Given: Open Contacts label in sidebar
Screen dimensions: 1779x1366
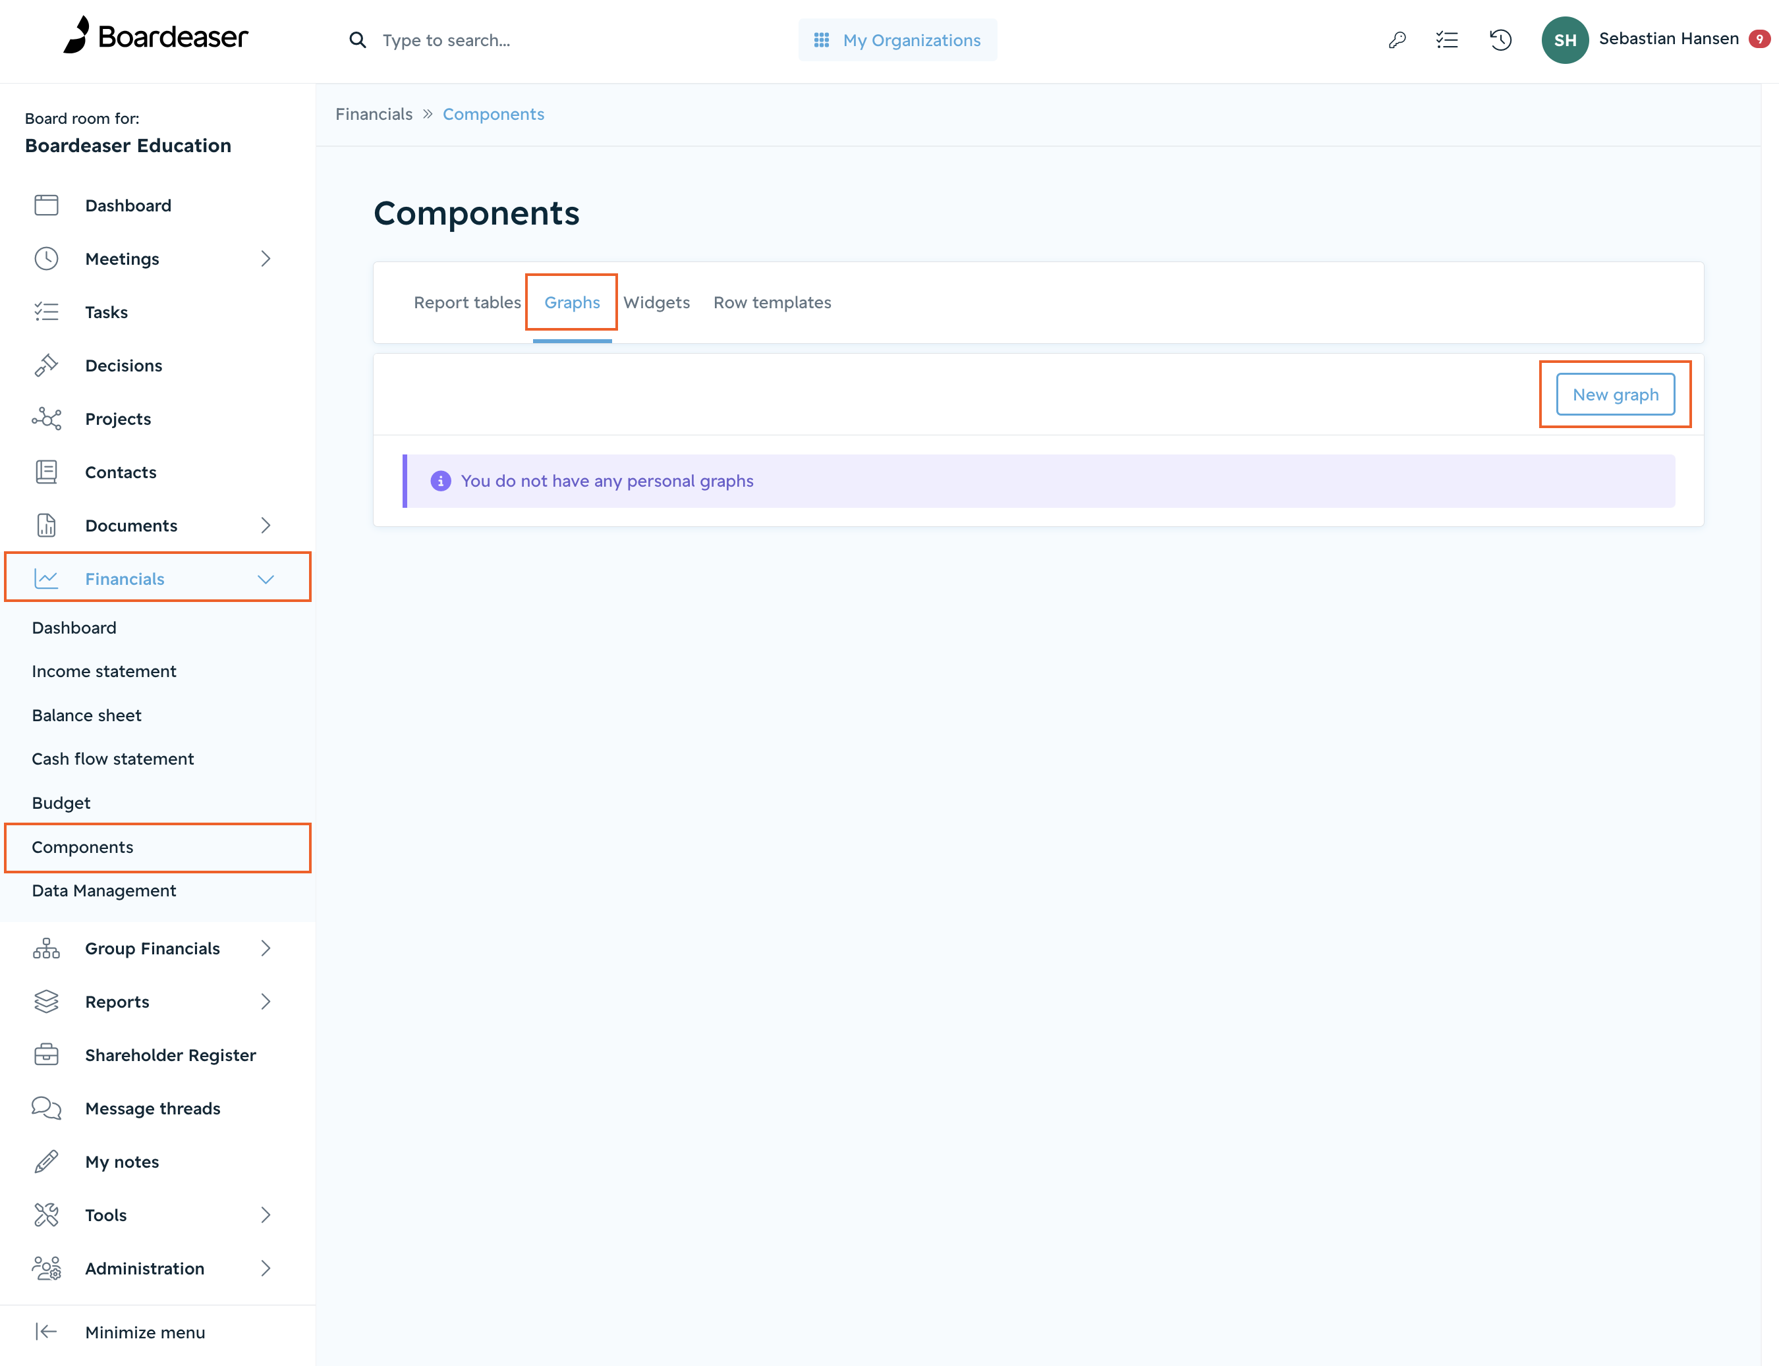Looking at the screenshot, I should 121,472.
